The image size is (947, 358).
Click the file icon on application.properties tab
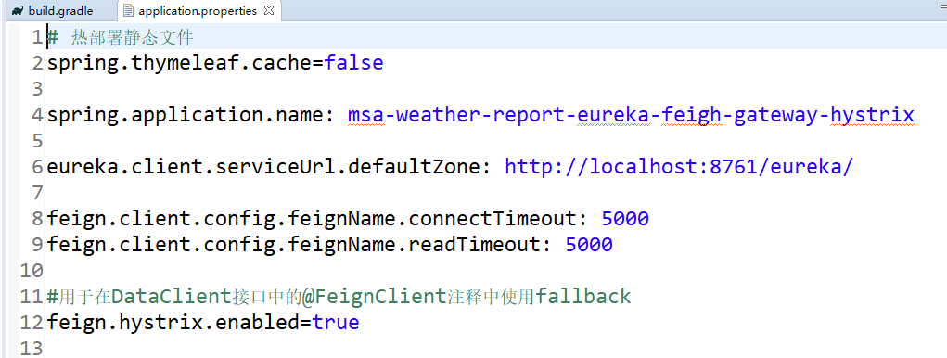click(x=128, y=11)
